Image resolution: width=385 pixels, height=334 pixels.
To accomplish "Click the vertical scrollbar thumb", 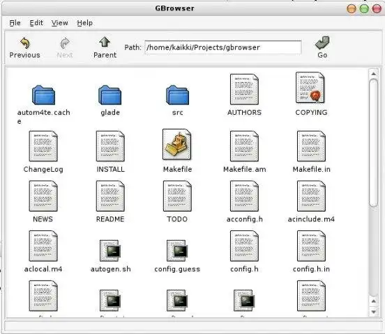I will click(x=373, y=143).
